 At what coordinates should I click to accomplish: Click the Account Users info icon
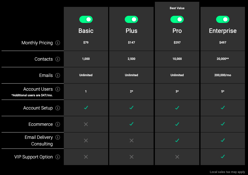[58, 89]
